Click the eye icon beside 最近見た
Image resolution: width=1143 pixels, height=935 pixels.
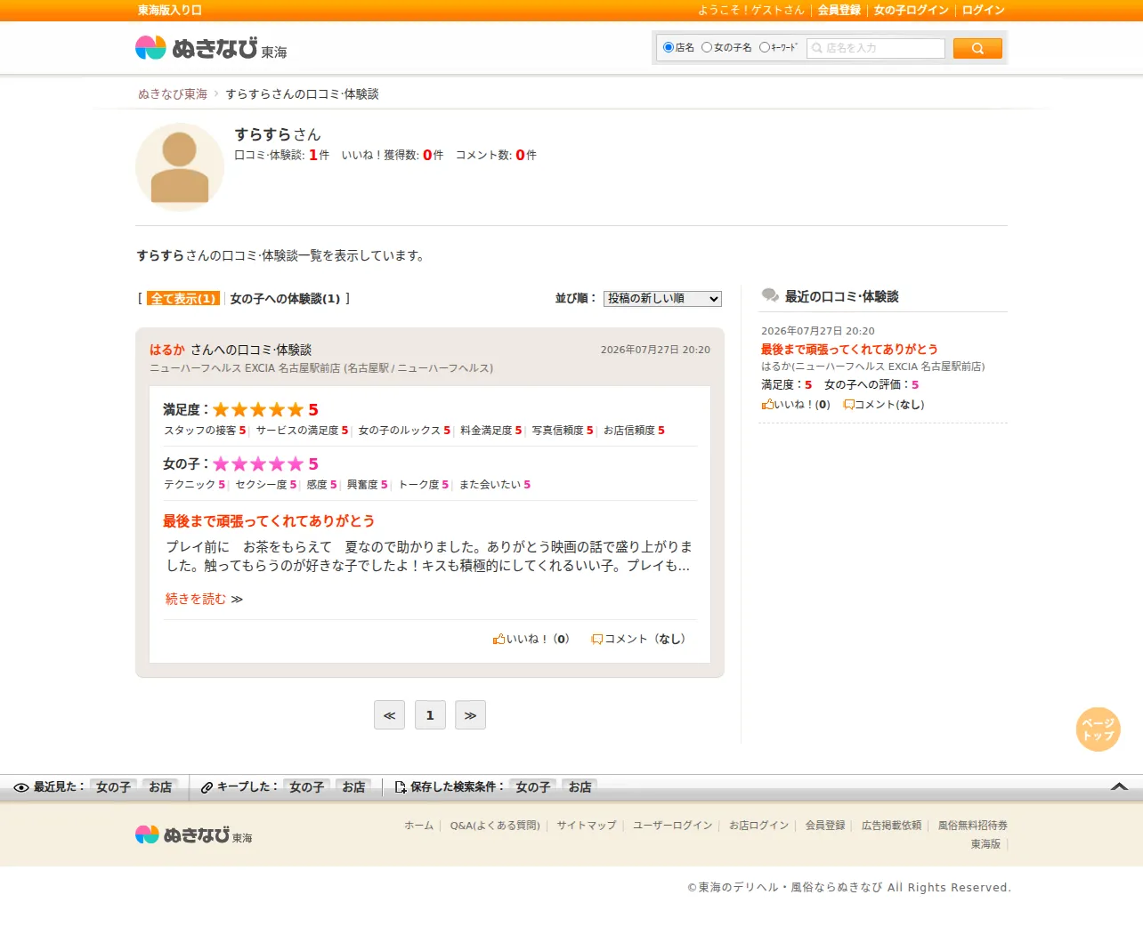(x=21, y=787)
